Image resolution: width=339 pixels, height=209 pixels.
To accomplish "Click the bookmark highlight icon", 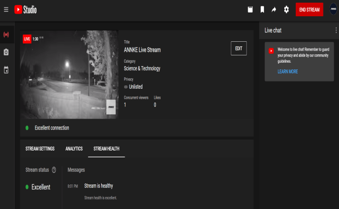I will tap(262, 9).
